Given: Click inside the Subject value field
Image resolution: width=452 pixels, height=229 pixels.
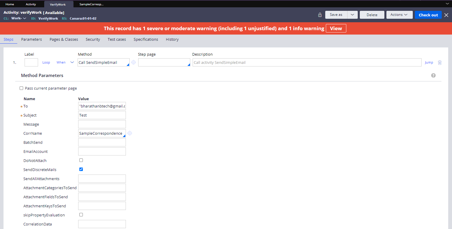Looking at the screenshot, I should click(x=102, y=115).
